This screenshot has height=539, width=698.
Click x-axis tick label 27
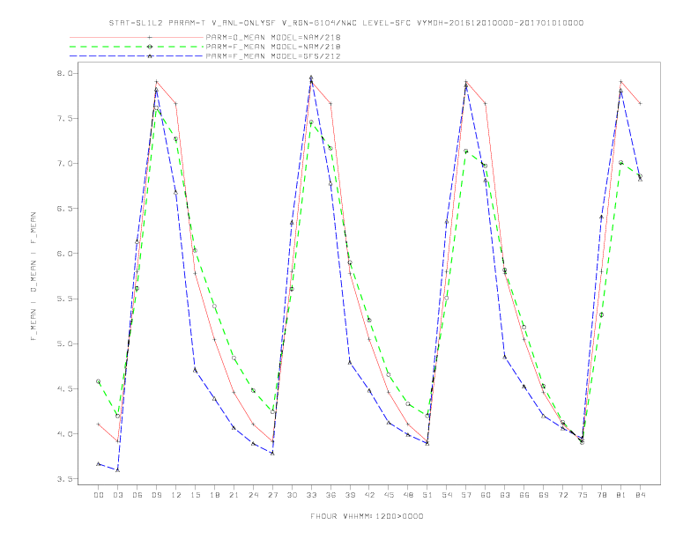point(272,495)
